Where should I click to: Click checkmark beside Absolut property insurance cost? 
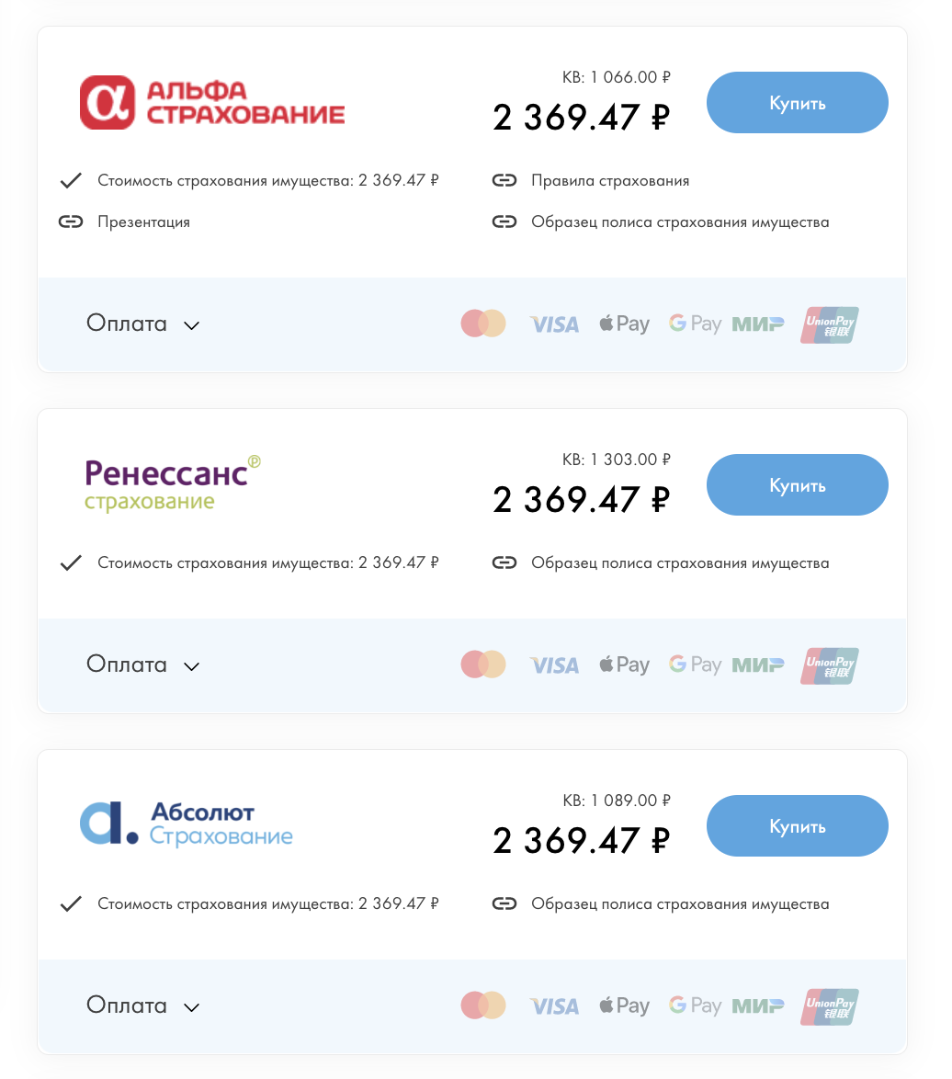pyautogui.click(x=71, y=903)
